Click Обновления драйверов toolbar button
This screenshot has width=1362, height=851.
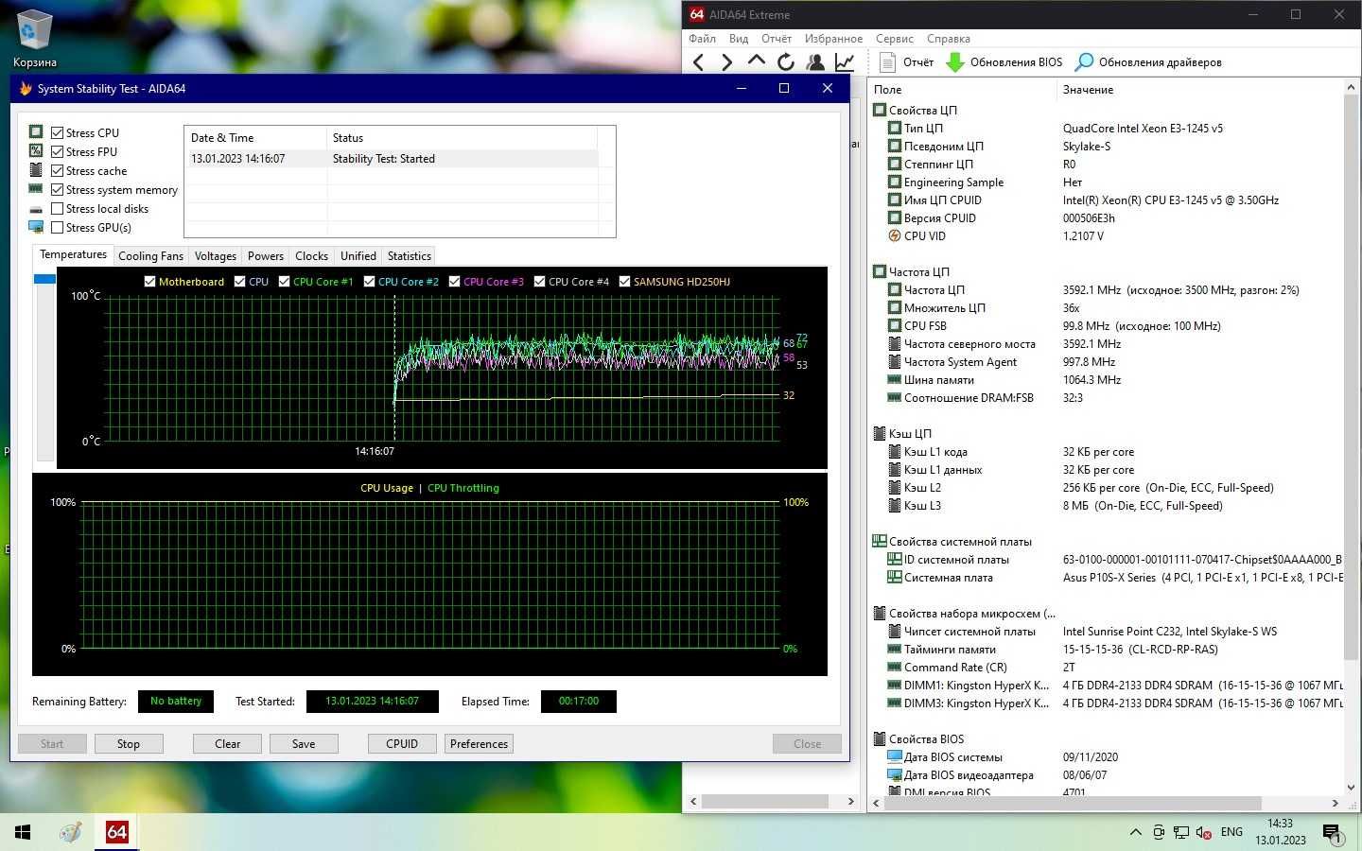pos(1149,62)
